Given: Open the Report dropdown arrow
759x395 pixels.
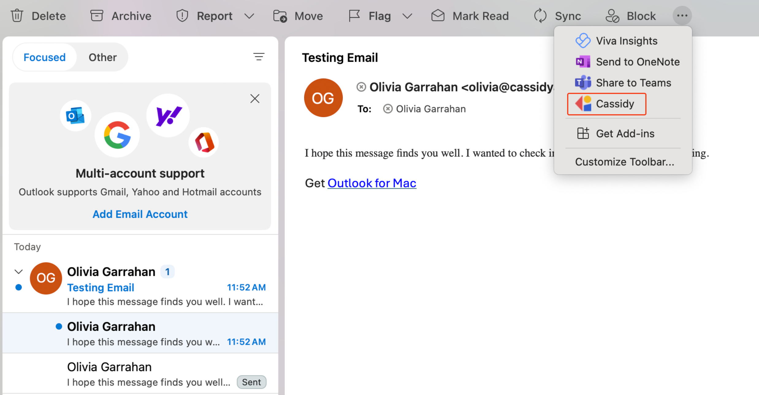Looking at the screenshot, I should point(249,16).
